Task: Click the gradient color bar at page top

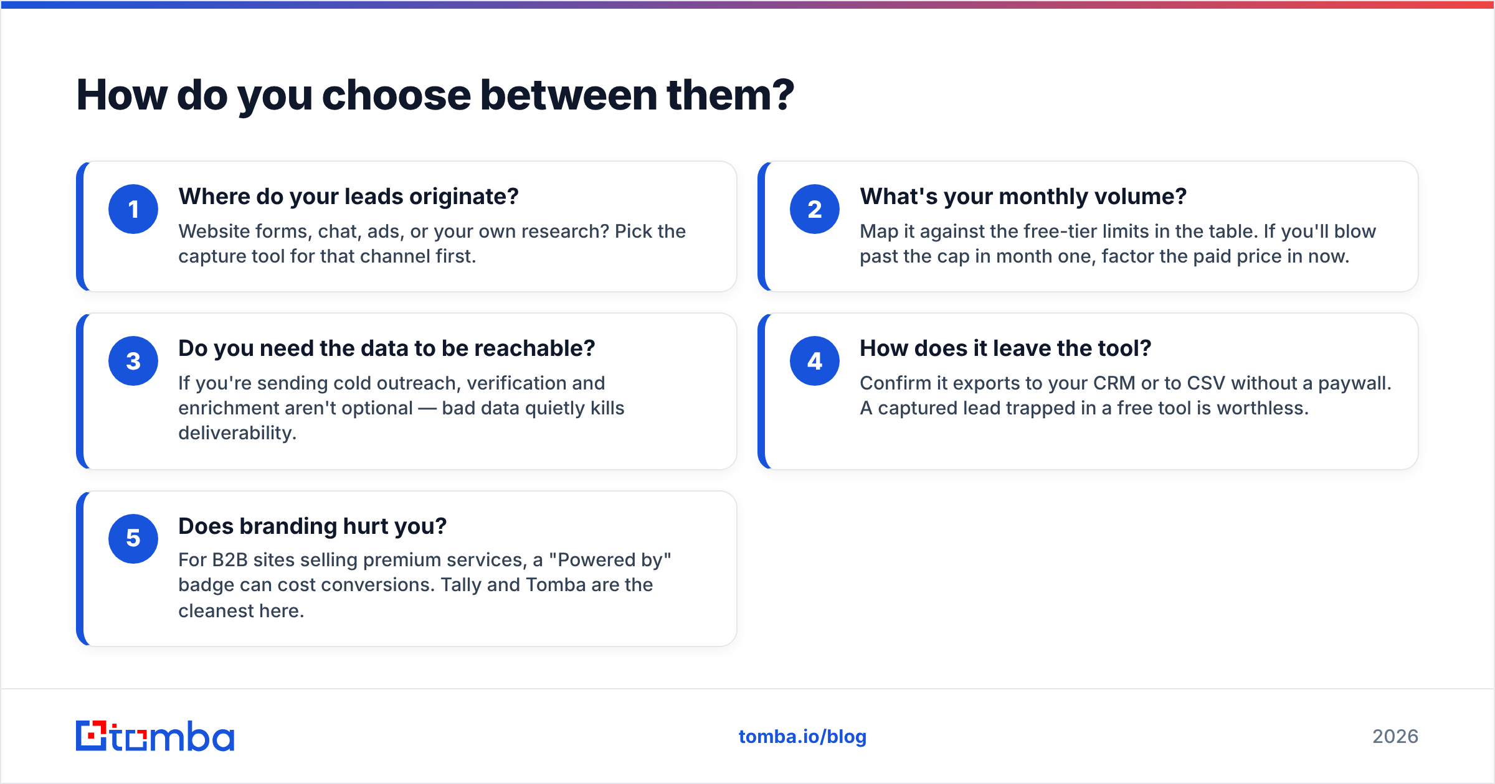Action: tap(747, 4)
